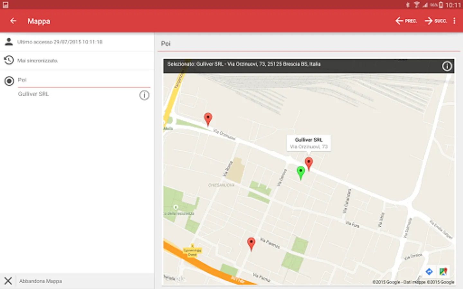The height and width of the screenshot is (289, 463).
Task: Tap the battery indicator in status bar
Action: coord(441,5)
